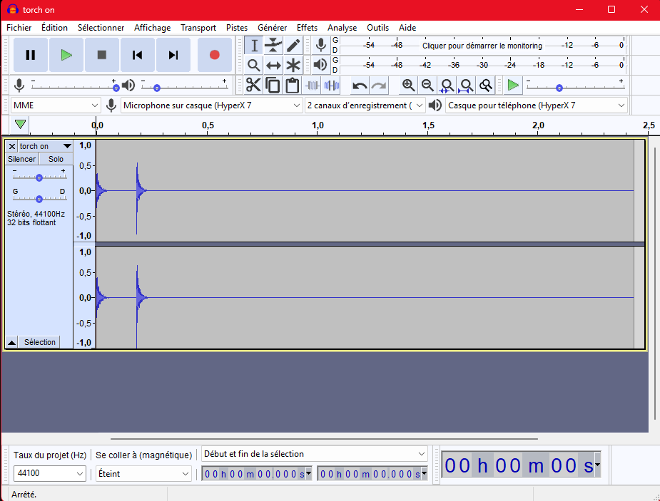Adjust the track pan G/D slider
This screenshot has height=501, width=660.
tap(39, 199)
